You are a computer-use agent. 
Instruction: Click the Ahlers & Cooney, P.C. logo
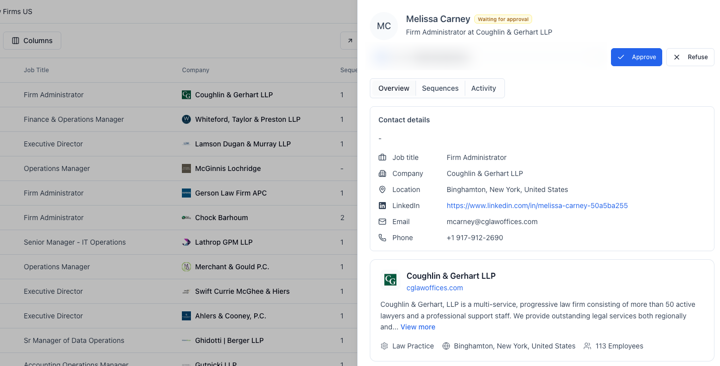[186, 316]
